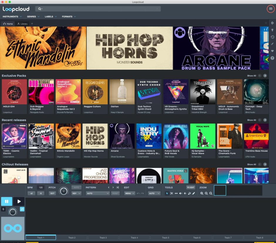Screen dimensions: 276x243
Task: Open favorites via the heart icon
Action: point(272,51)
